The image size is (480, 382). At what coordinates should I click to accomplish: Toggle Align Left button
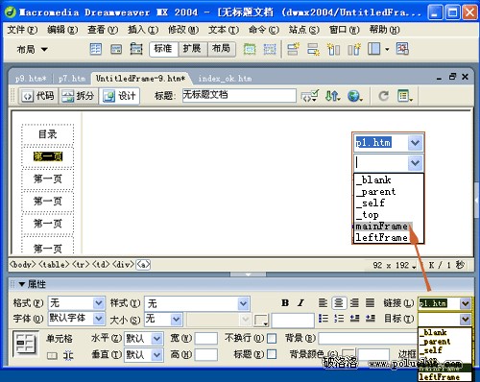pos(323,302)
